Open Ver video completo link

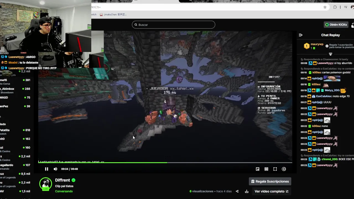(271, 191)
